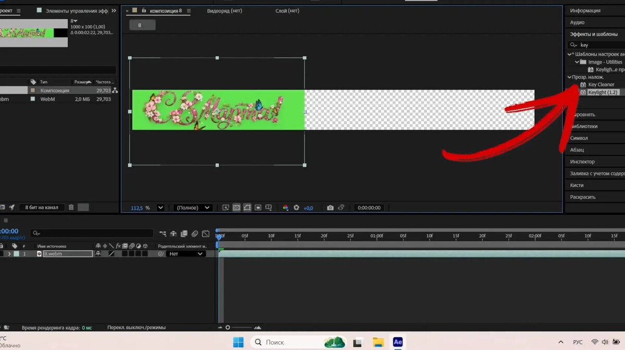Open the magnification ratio dropdown arrow
Viewport: 625px width, 350px height.
(x=160, y=208)
